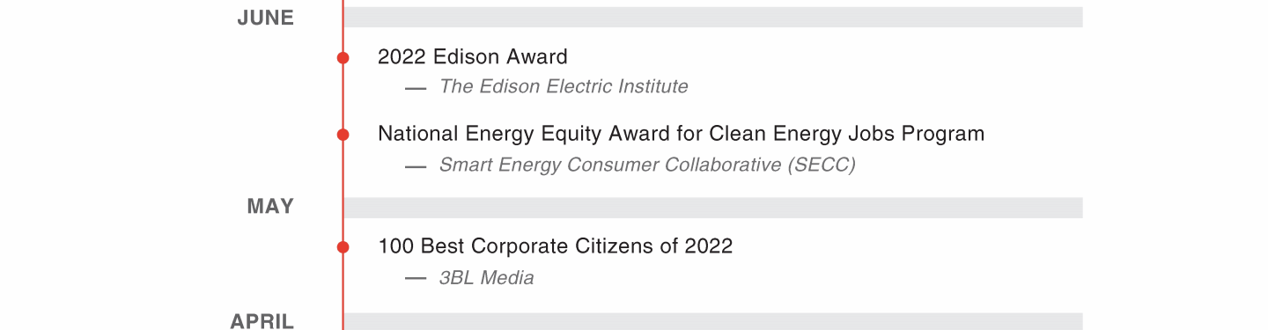Click the 3BL Media source text
This screenshot has height=330, width=1268.
486,278
